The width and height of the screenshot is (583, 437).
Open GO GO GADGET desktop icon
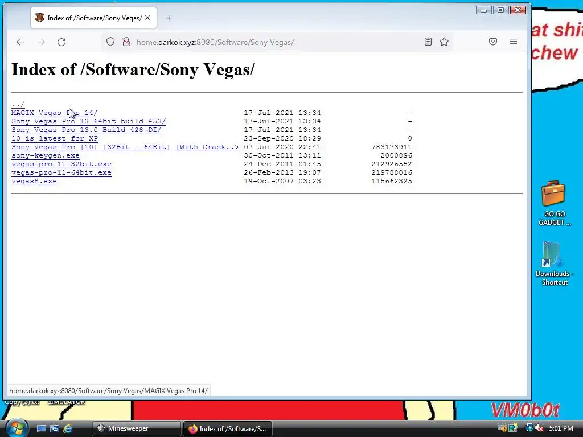tap(554, 204)
